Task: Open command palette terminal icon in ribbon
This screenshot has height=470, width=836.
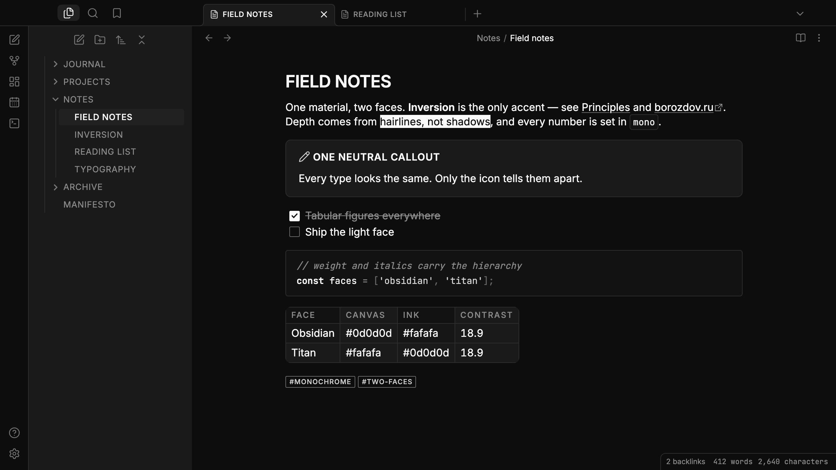Action: pos(14,123)
